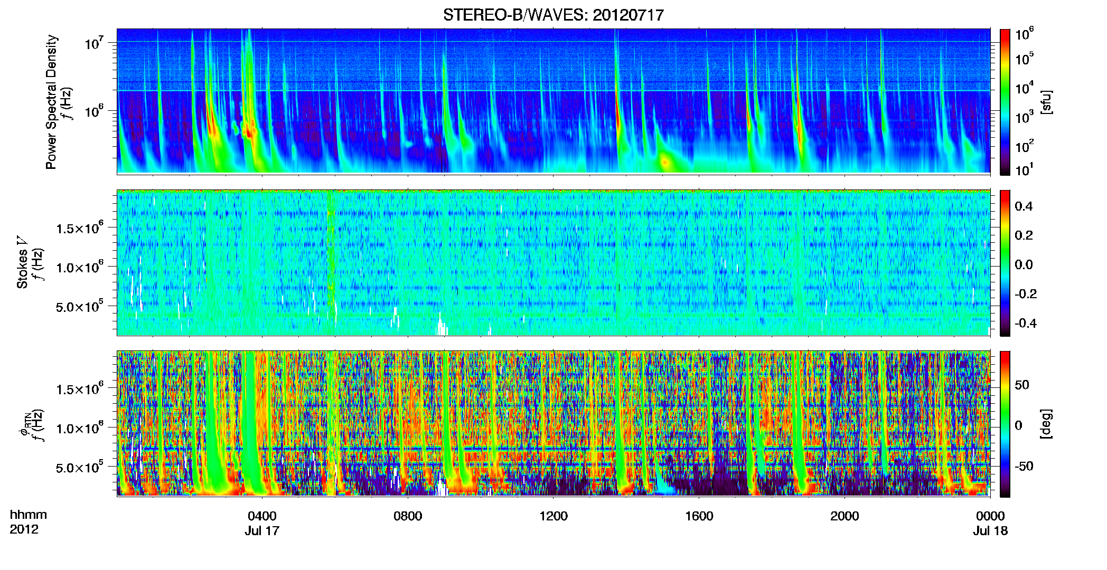The image size is (1107, 570).
Task: Click the '1600' time axis label
Action: point(699,516)
